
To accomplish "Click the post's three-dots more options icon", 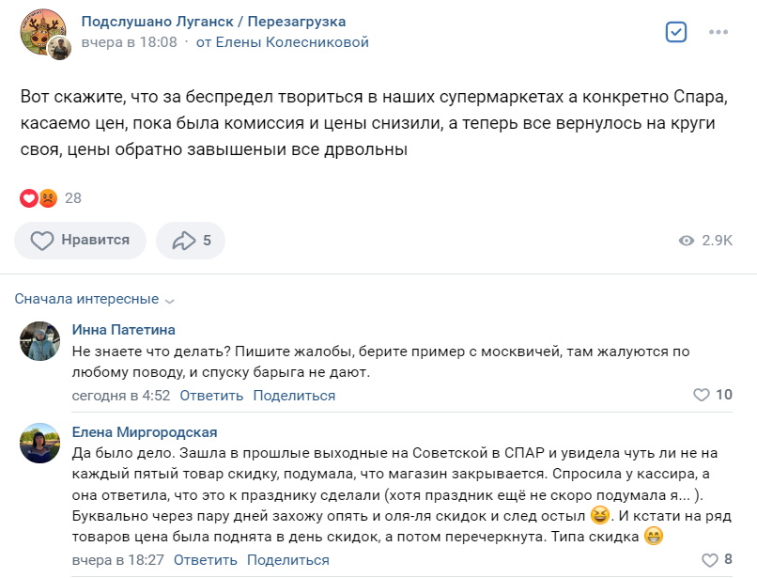I will click(718, 32).
